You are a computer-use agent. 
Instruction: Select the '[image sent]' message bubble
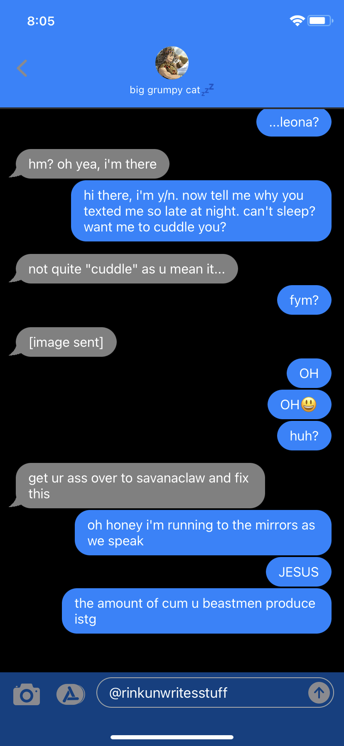click(x=66, y=342)
